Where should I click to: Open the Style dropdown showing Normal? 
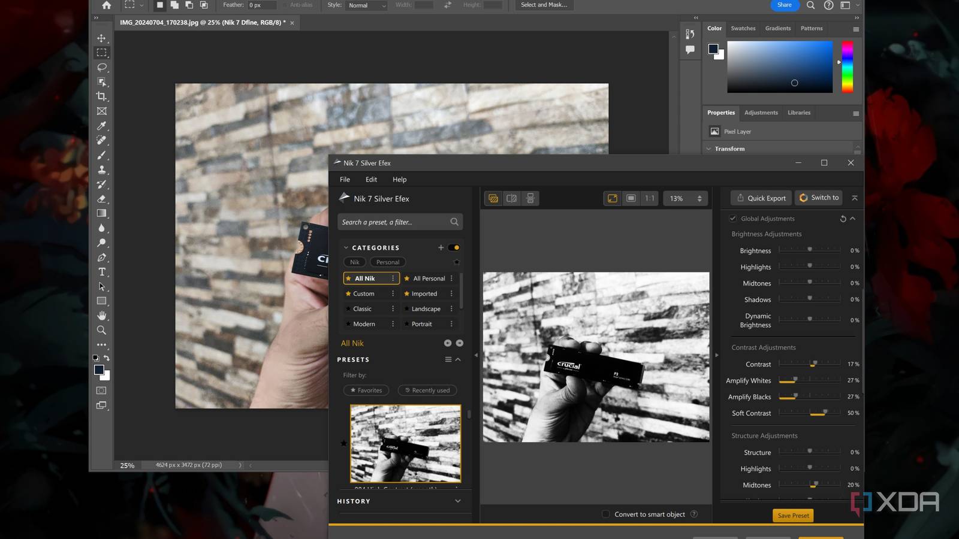367,5
